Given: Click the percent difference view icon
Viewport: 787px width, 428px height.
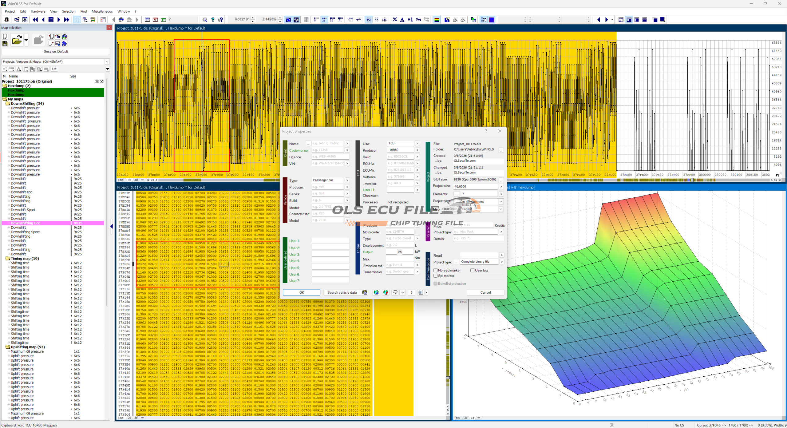Looking at the screenshot, I should click(x=394, y=20).
